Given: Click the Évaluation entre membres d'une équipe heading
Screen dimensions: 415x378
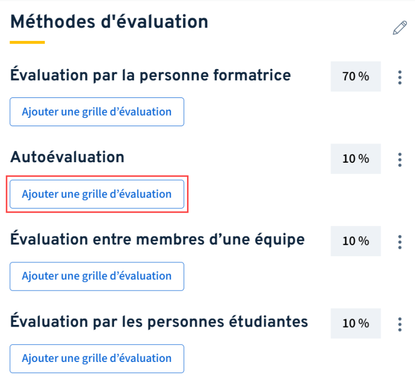Looking at the screenshot, I should (x=158, y=239).
